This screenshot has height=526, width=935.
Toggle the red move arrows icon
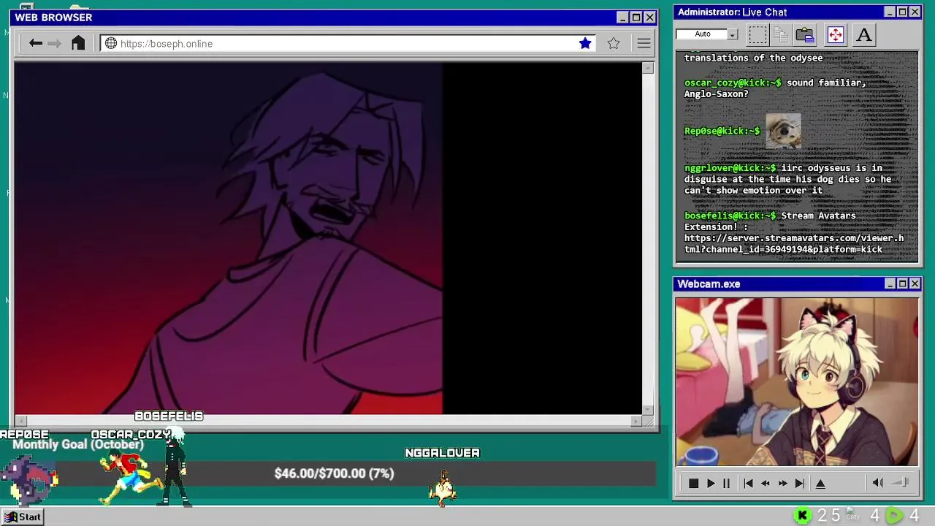click(836, 34)
